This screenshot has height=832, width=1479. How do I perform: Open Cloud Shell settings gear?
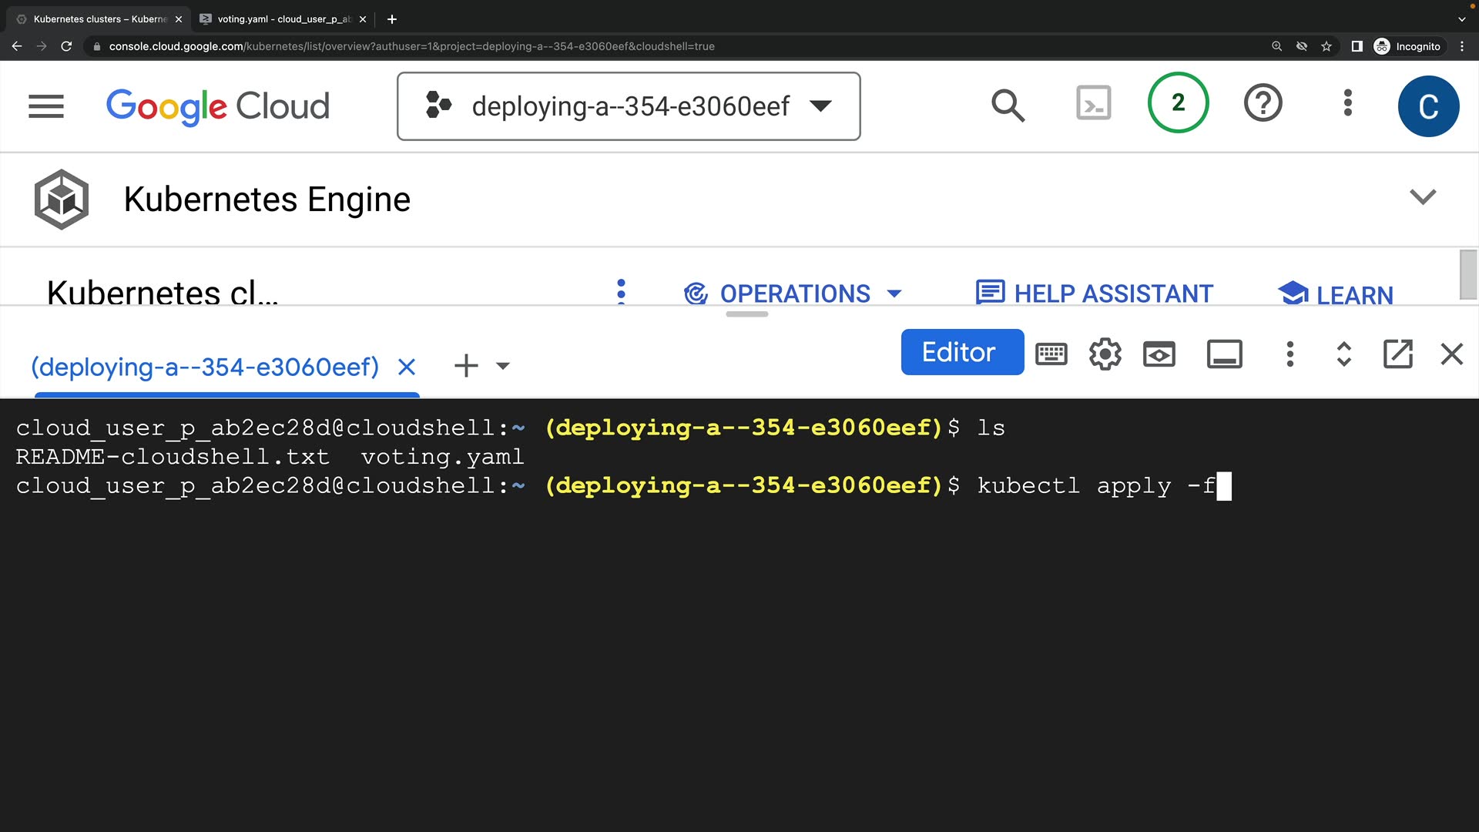pos(1105,354)
